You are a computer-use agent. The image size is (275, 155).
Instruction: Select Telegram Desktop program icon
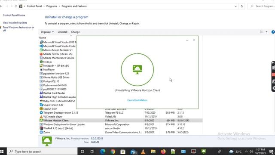coord(41,113)
